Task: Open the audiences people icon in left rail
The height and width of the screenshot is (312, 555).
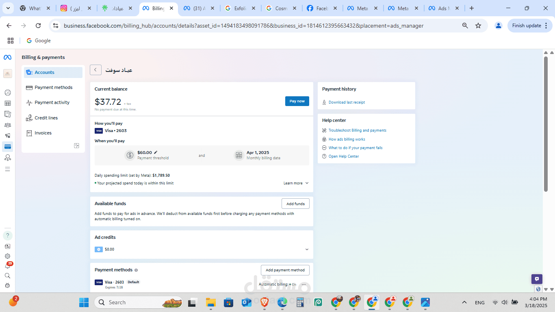Action: click(x=7, y=125)
